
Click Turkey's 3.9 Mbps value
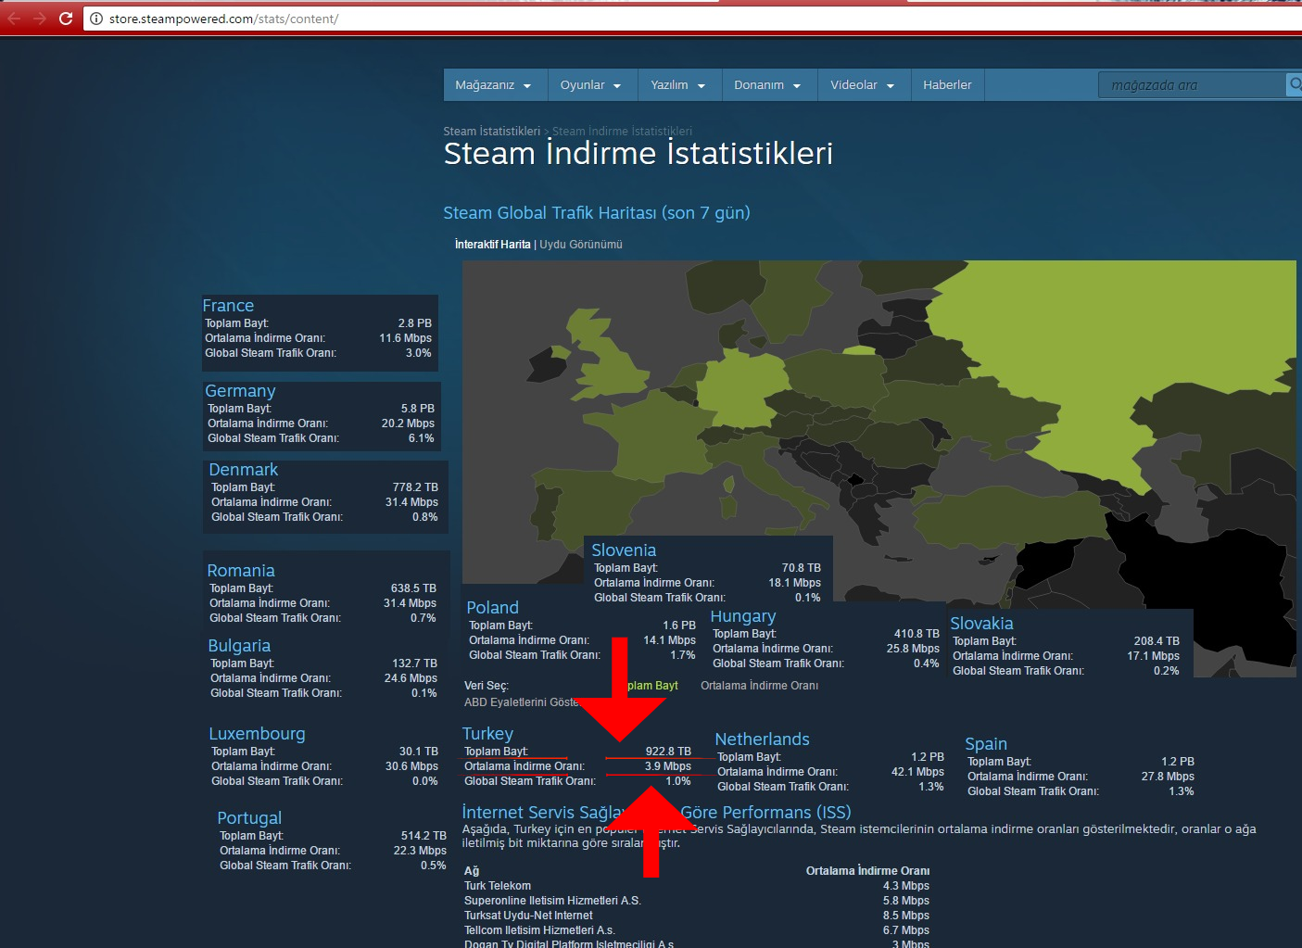(x=668, y=766)
